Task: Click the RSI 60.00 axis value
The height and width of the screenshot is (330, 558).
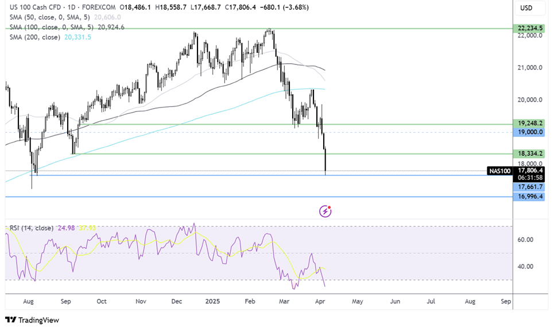Action: [x=525, y=240]
